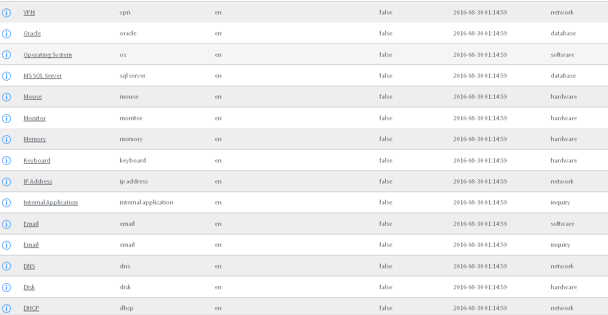Click the Memory link
The width and height of the screenshot is (608, 315).
point(35,139)
